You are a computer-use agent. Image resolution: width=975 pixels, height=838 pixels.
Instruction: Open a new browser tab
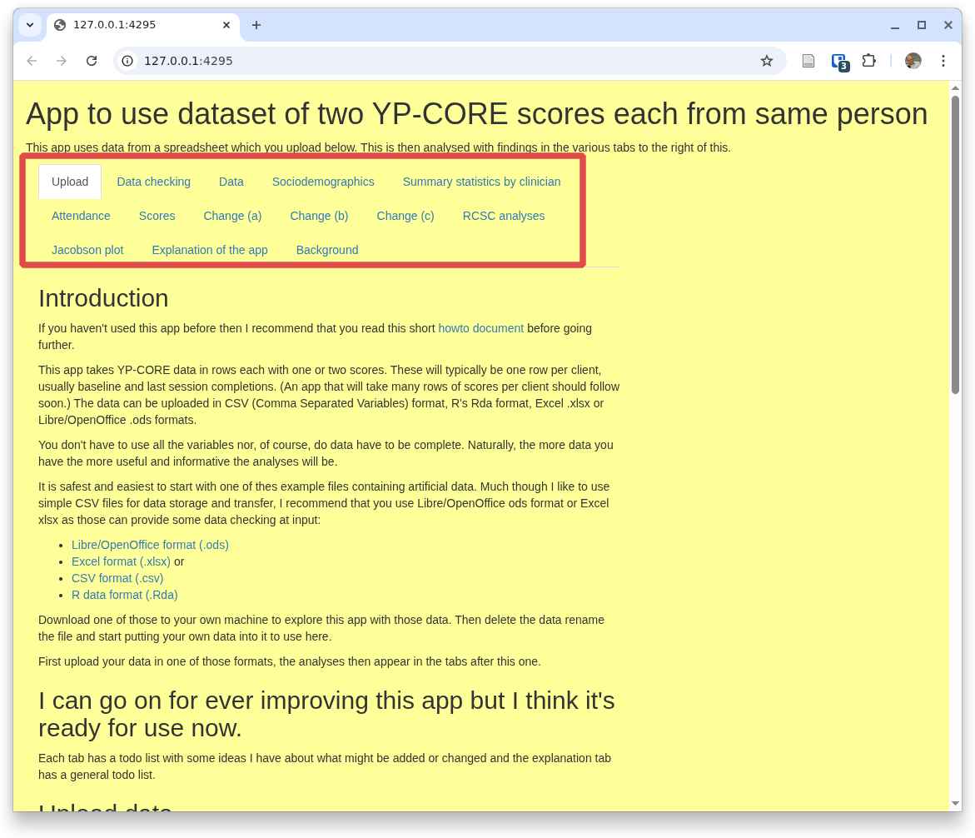coord(256,25)
